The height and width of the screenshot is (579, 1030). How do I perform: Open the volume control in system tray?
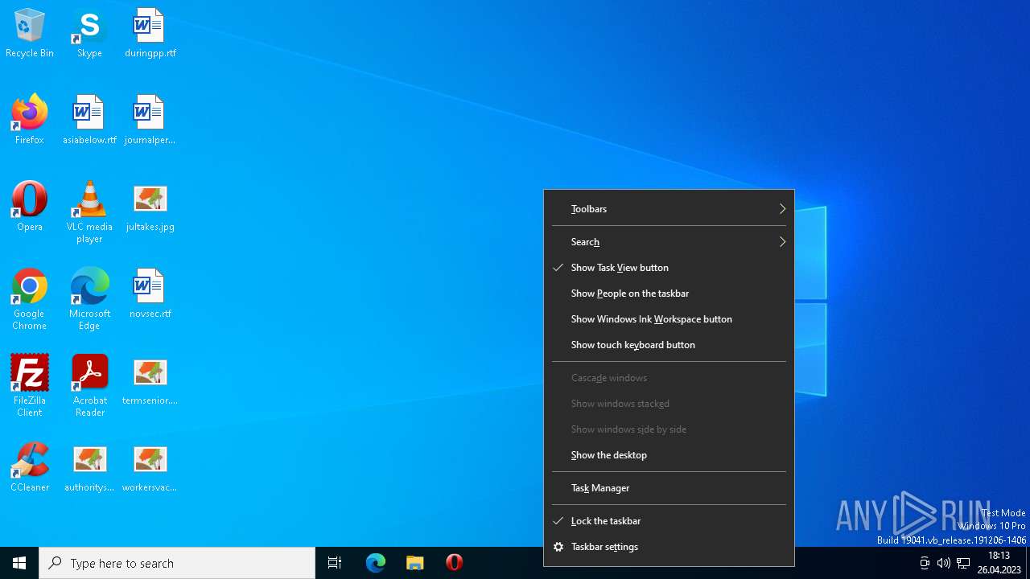[944, 563]
